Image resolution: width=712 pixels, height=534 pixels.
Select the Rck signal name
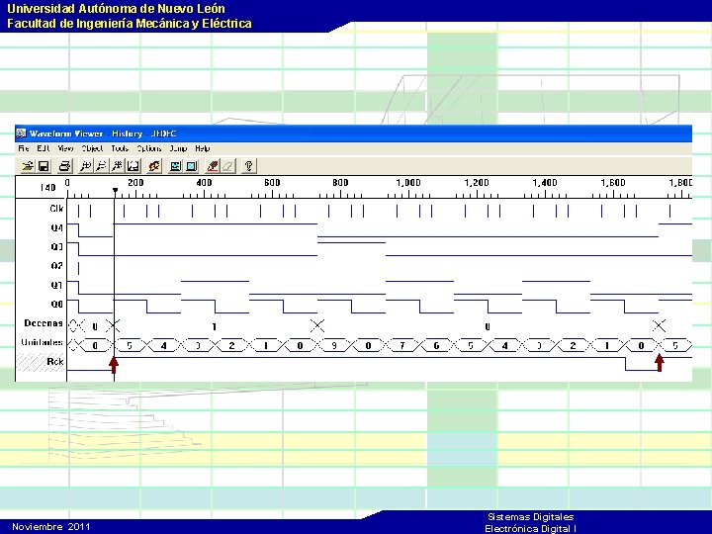[x=55, y=362]
